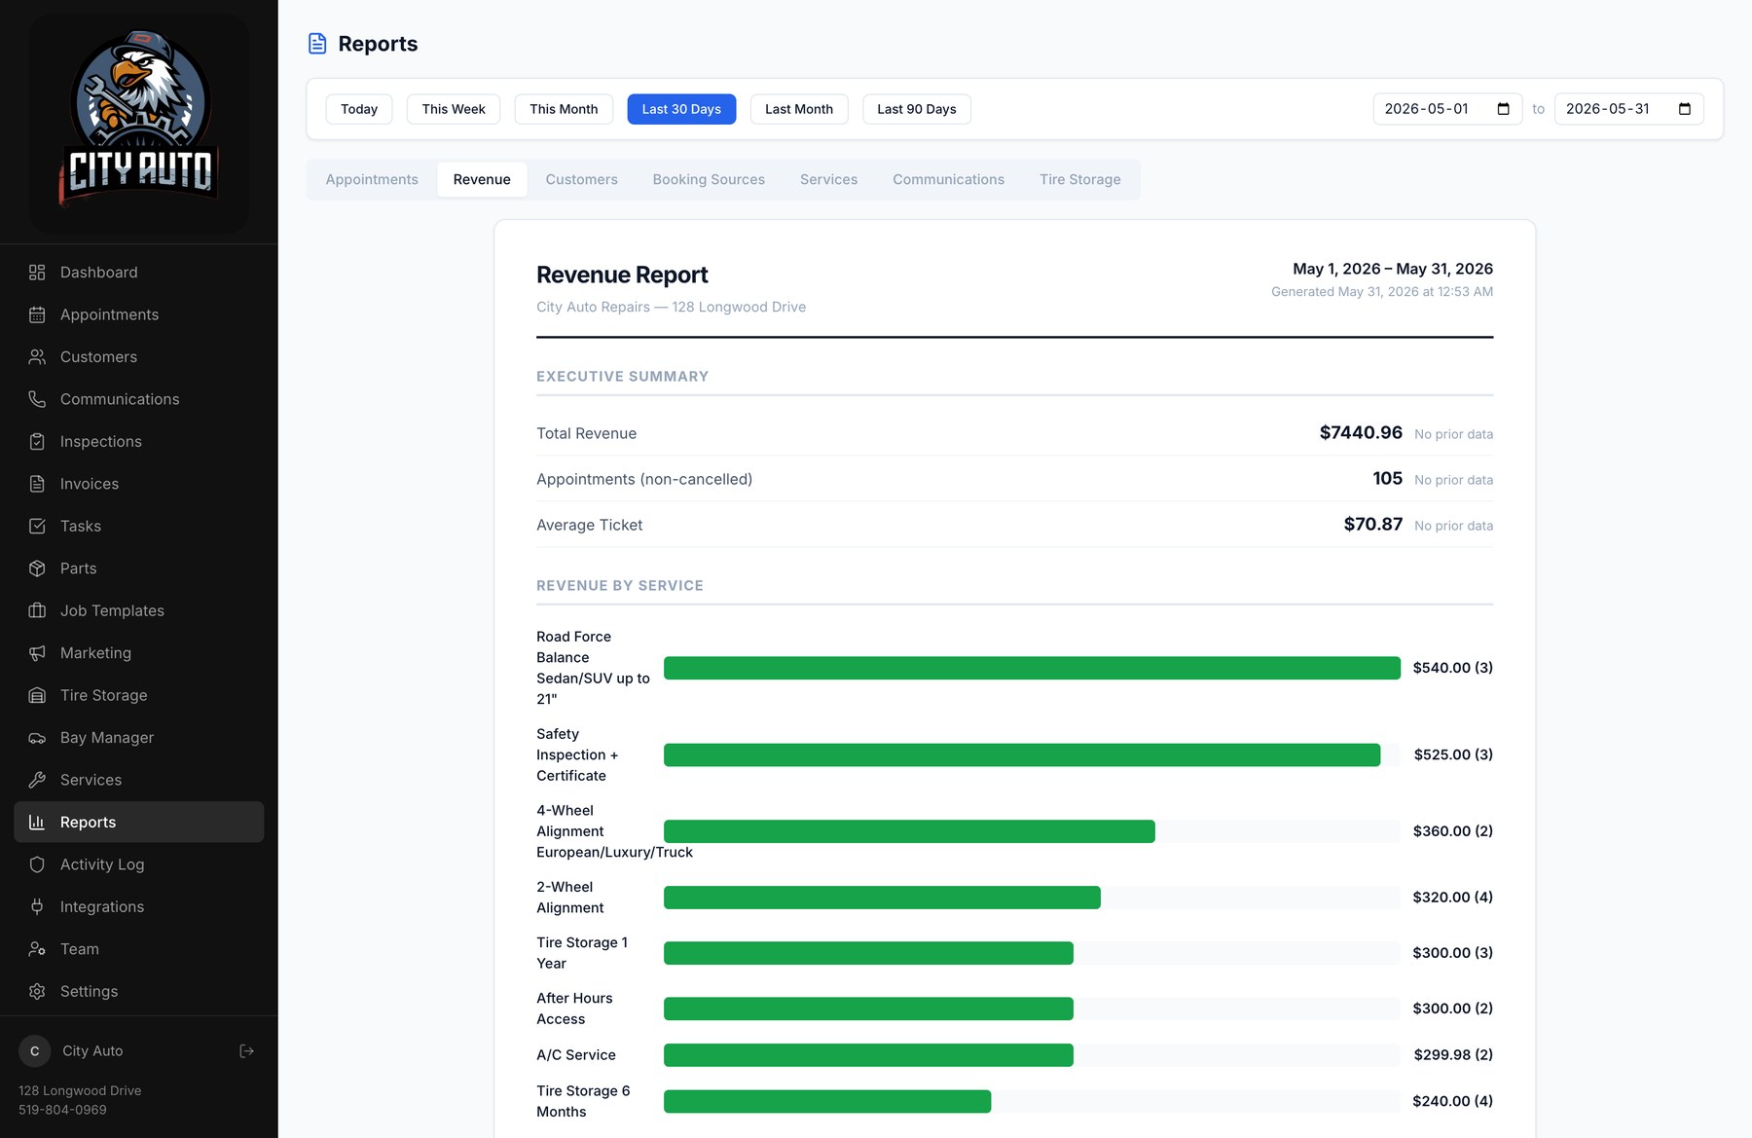Image resolution: width=1752 pixels, height=1138 pixels.
Task: Go to Dashboard in the sidebar
Action: click(139, 273)
